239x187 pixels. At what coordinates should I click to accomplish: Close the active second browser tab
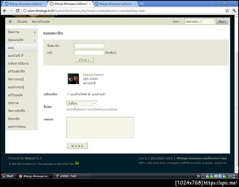[90, 4]
